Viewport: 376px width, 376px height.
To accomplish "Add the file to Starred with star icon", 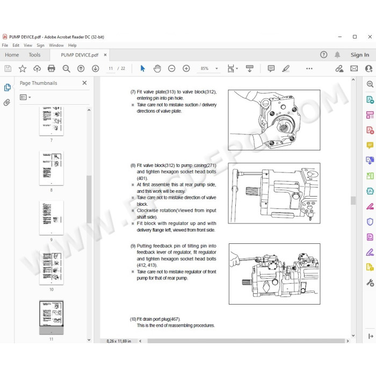I will [x=23, y=69].
